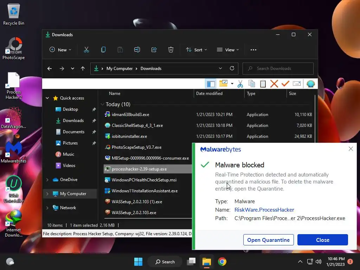Viewport: 360px width, 270px height.
Task: Select idman638build3.exe file
Action: 130,114
